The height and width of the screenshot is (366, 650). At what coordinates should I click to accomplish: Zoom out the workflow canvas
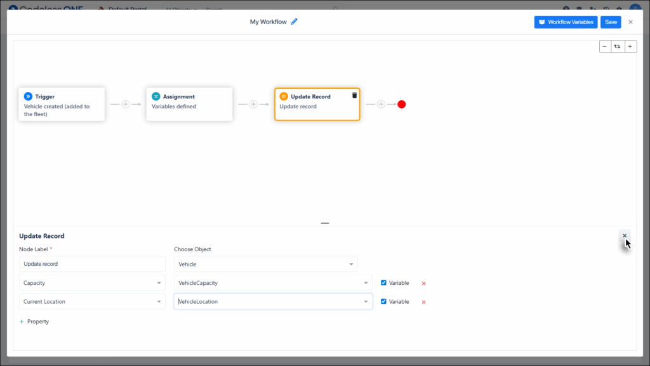[605, 46]
